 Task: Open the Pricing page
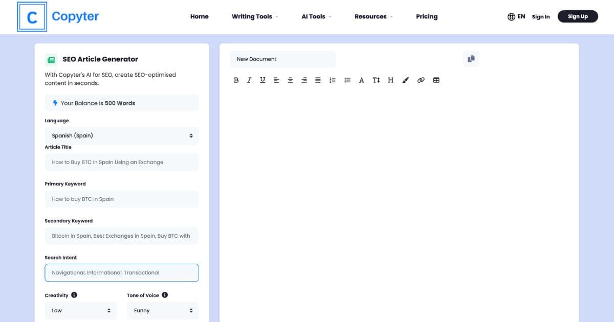[x=427, y=16]
